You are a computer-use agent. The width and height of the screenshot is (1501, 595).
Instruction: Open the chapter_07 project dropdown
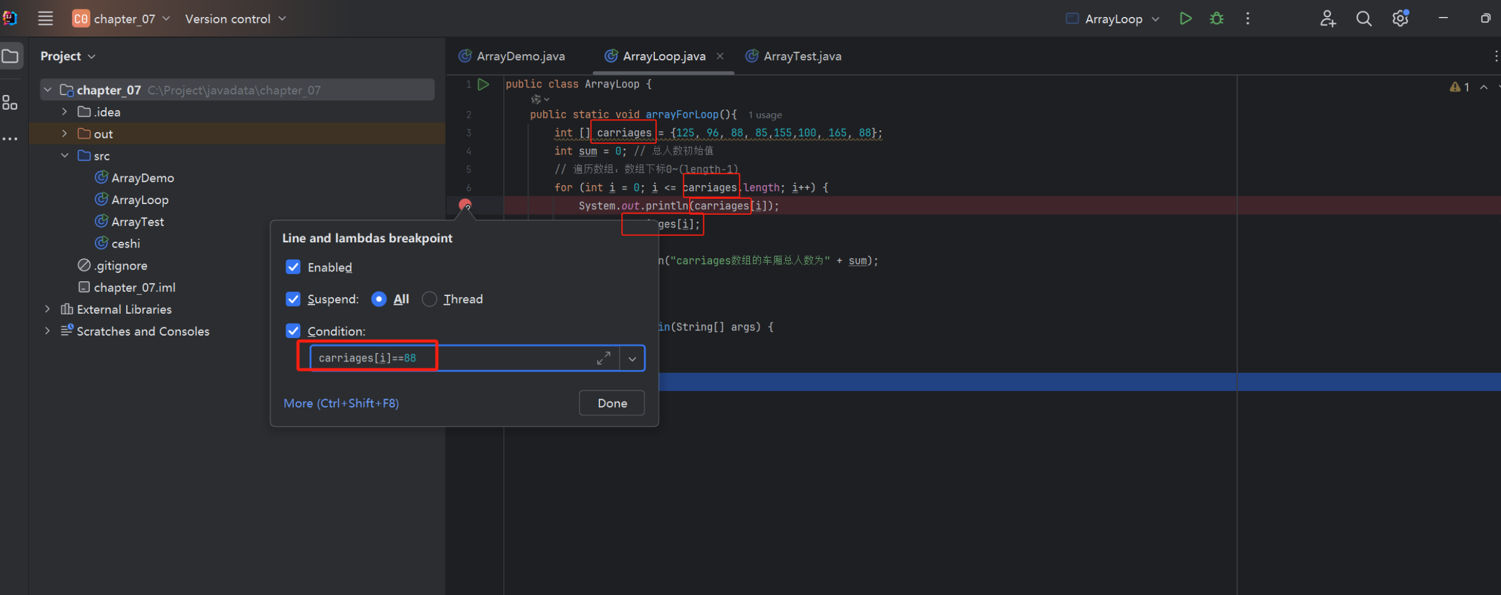pyautogui.click(x=122, y=19)
